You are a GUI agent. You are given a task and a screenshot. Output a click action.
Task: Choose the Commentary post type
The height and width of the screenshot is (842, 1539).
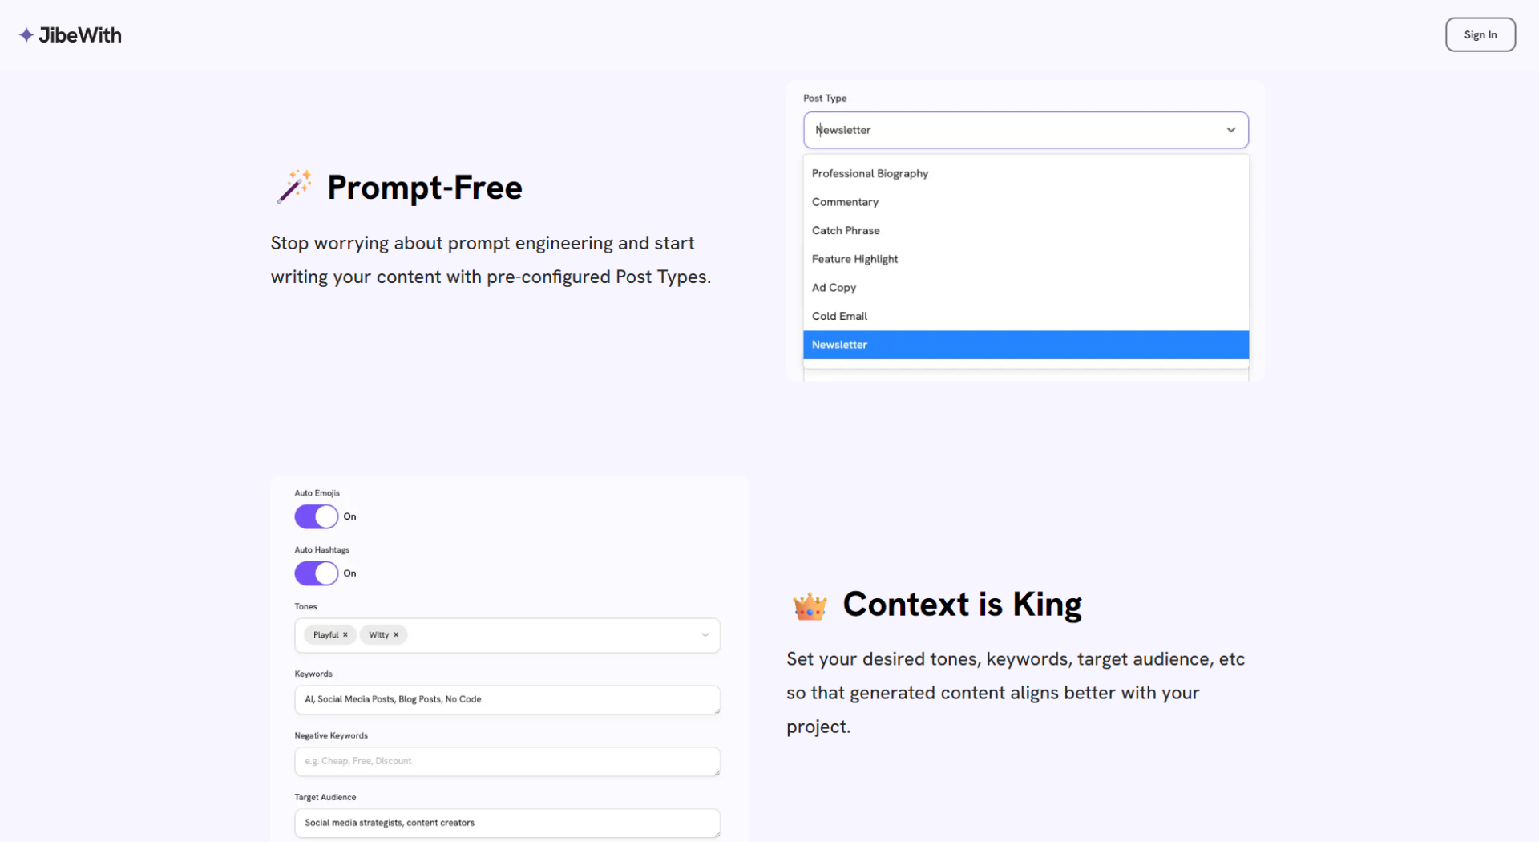[845, 202]
